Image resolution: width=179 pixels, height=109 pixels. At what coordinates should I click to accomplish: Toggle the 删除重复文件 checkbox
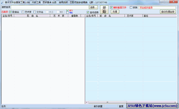pos(111,8)
